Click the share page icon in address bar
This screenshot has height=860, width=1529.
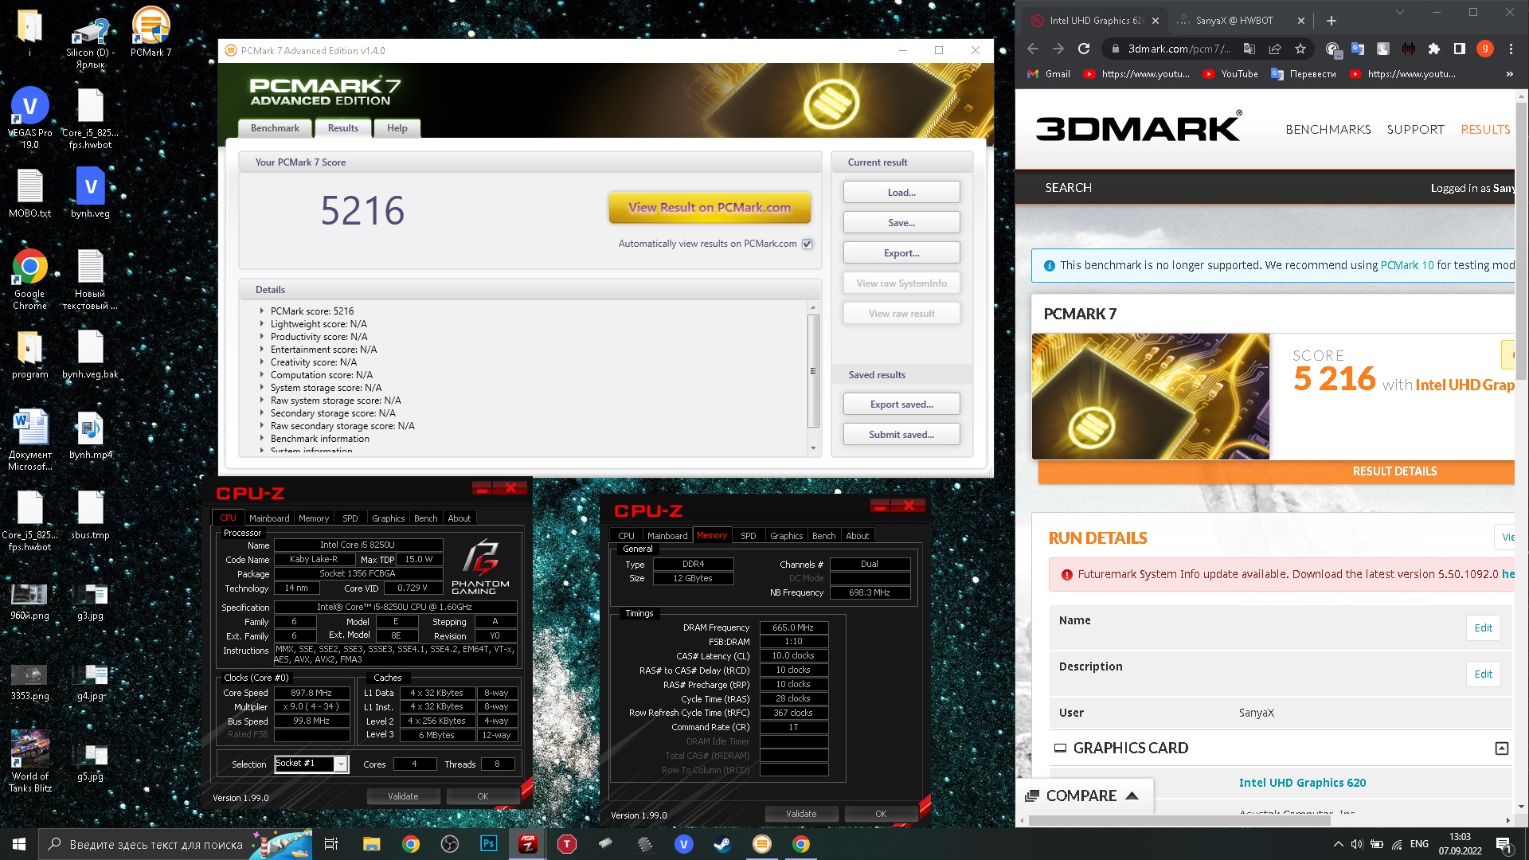pos(1275,49)
